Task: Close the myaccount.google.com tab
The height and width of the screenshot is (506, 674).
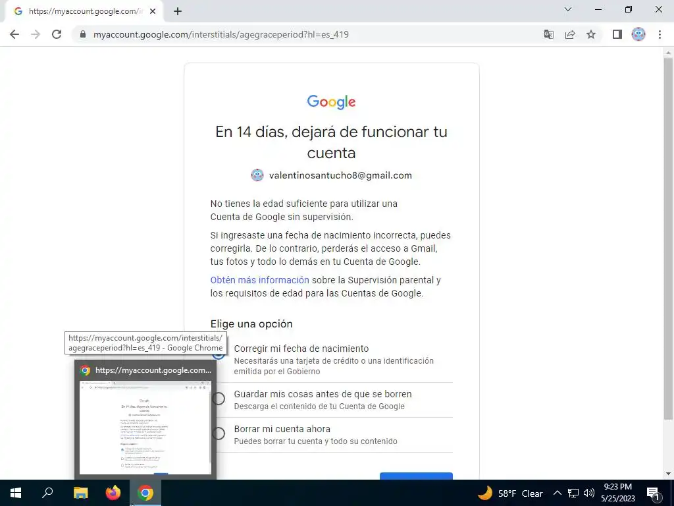Action: (153, 11)
